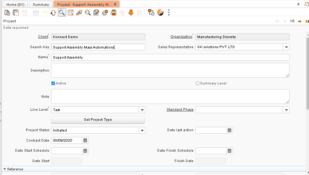Screen dimensions: 309x175
Task: Collapse the Reference section
Action: tap(5, 169)
